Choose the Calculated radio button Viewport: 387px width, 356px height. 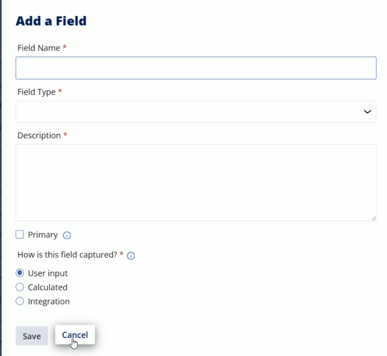(x=20, y=287)
